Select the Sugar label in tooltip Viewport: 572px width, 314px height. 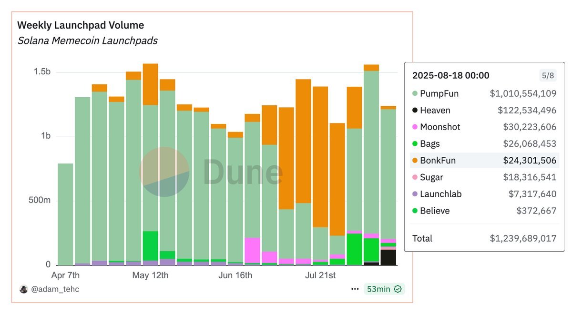431,177
